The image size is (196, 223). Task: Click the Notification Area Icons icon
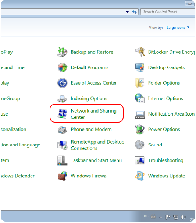(x=140, y=115)
